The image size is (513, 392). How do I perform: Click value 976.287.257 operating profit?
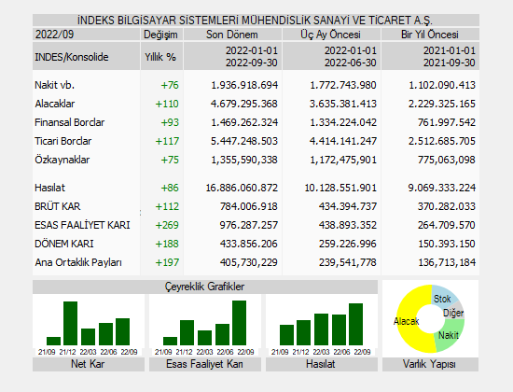pyautogui.click(x=249, y=225)
